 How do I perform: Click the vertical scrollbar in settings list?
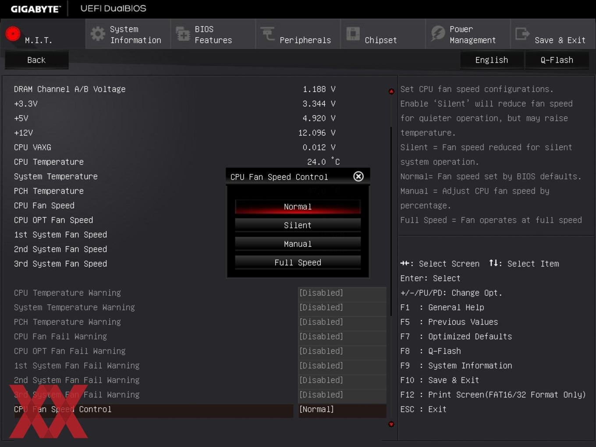coord(391,221)
